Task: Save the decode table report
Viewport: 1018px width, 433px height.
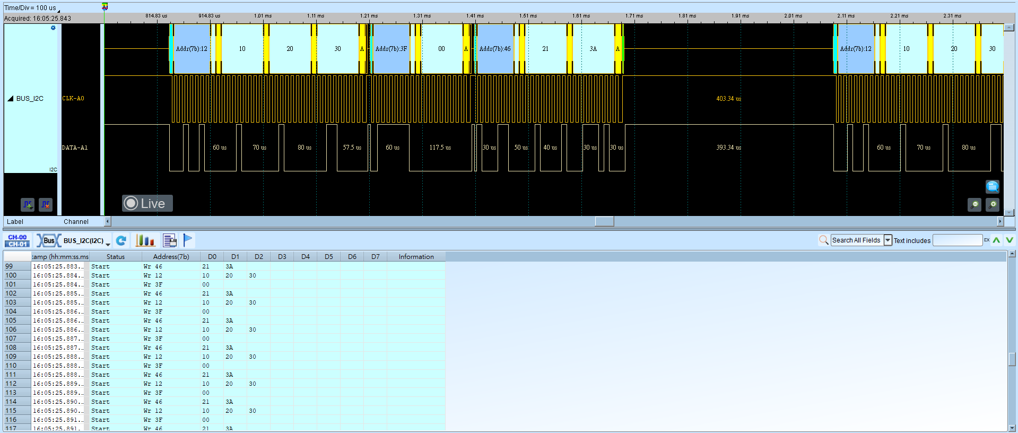Action: [x=170, y=241]
